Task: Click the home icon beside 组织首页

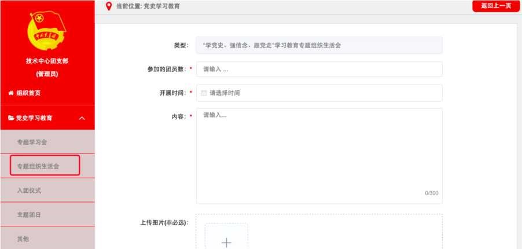Action: [10, 93]
